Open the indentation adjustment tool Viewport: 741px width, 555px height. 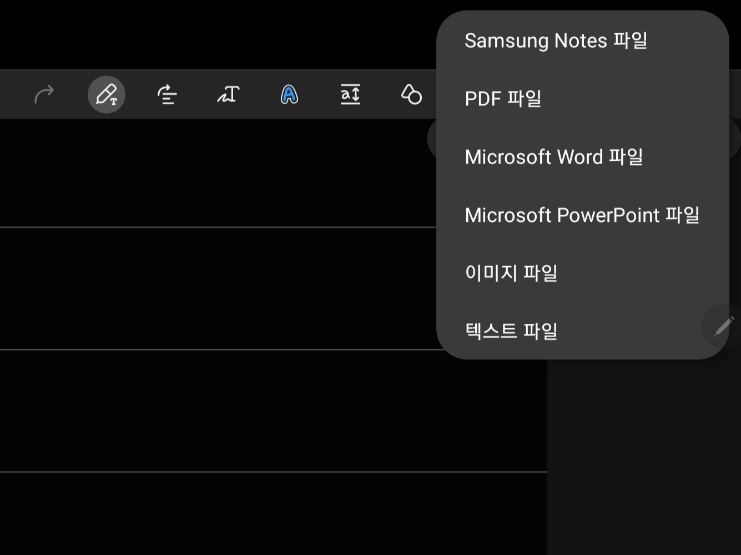pos(167,95)
